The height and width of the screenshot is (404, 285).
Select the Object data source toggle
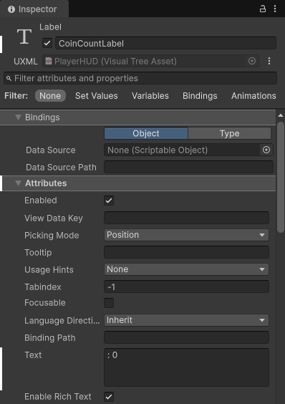146,133
